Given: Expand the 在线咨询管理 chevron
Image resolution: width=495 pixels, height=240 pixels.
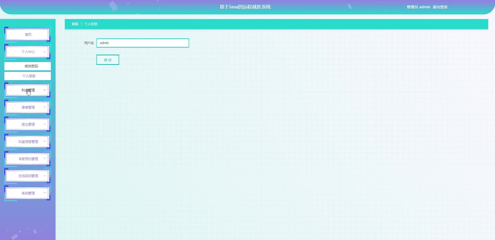Looking at the screenshot, I should click(x=44, y=176).
